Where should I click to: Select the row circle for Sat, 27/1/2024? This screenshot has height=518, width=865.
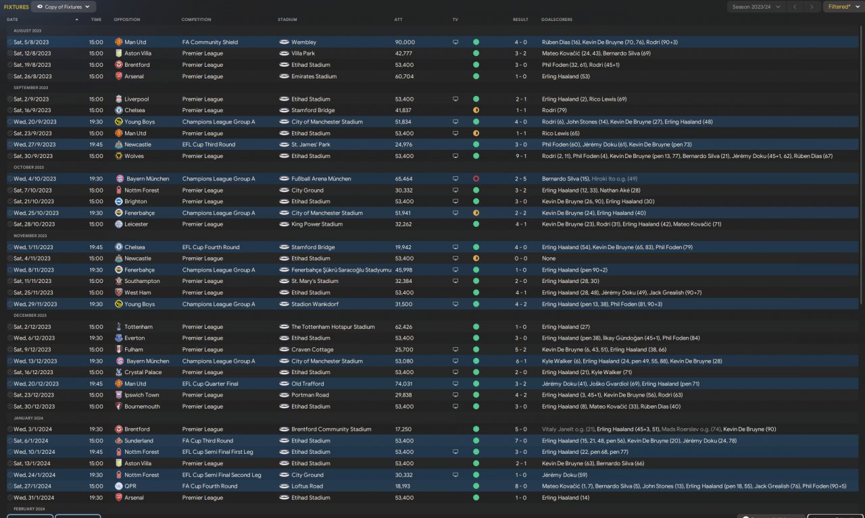[10, 486]
